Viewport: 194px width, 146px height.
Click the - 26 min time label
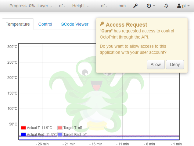pos(42,144)
